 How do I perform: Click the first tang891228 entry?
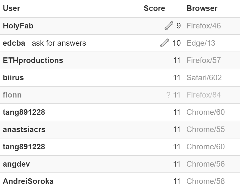(24, 112)
